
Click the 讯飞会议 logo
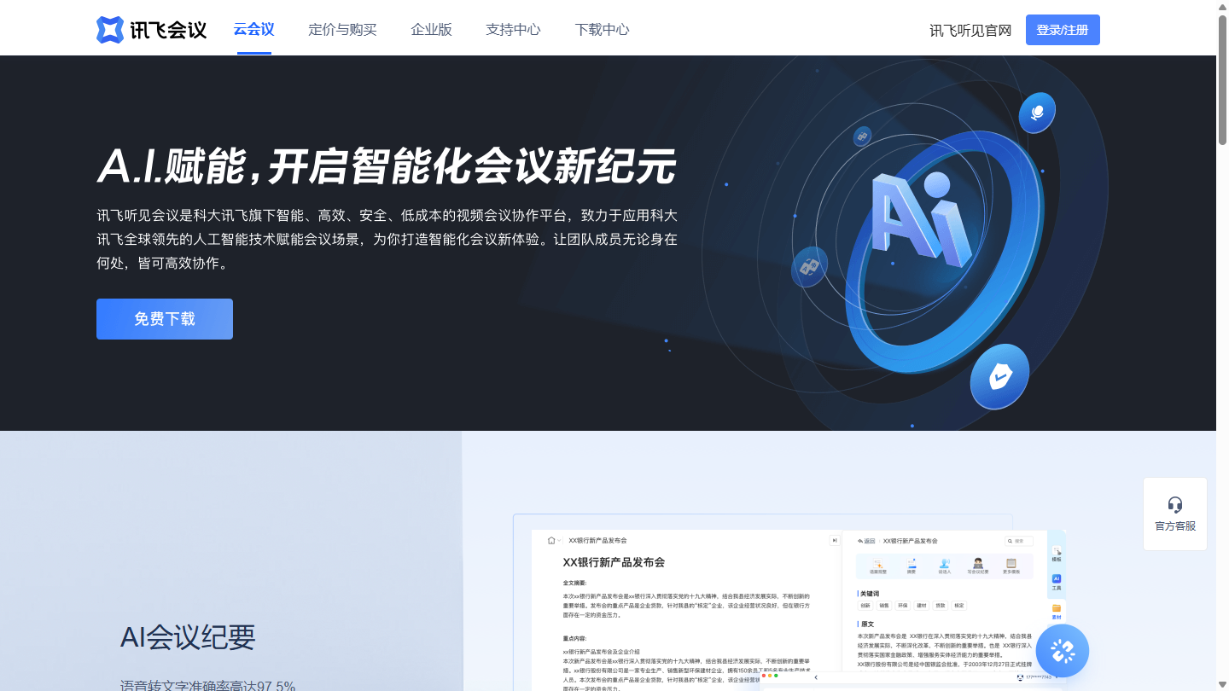coord(152,30)
